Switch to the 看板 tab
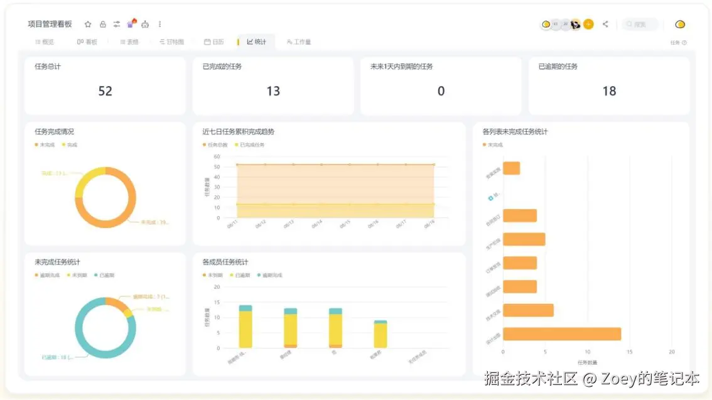 click(x=87, y=42)
